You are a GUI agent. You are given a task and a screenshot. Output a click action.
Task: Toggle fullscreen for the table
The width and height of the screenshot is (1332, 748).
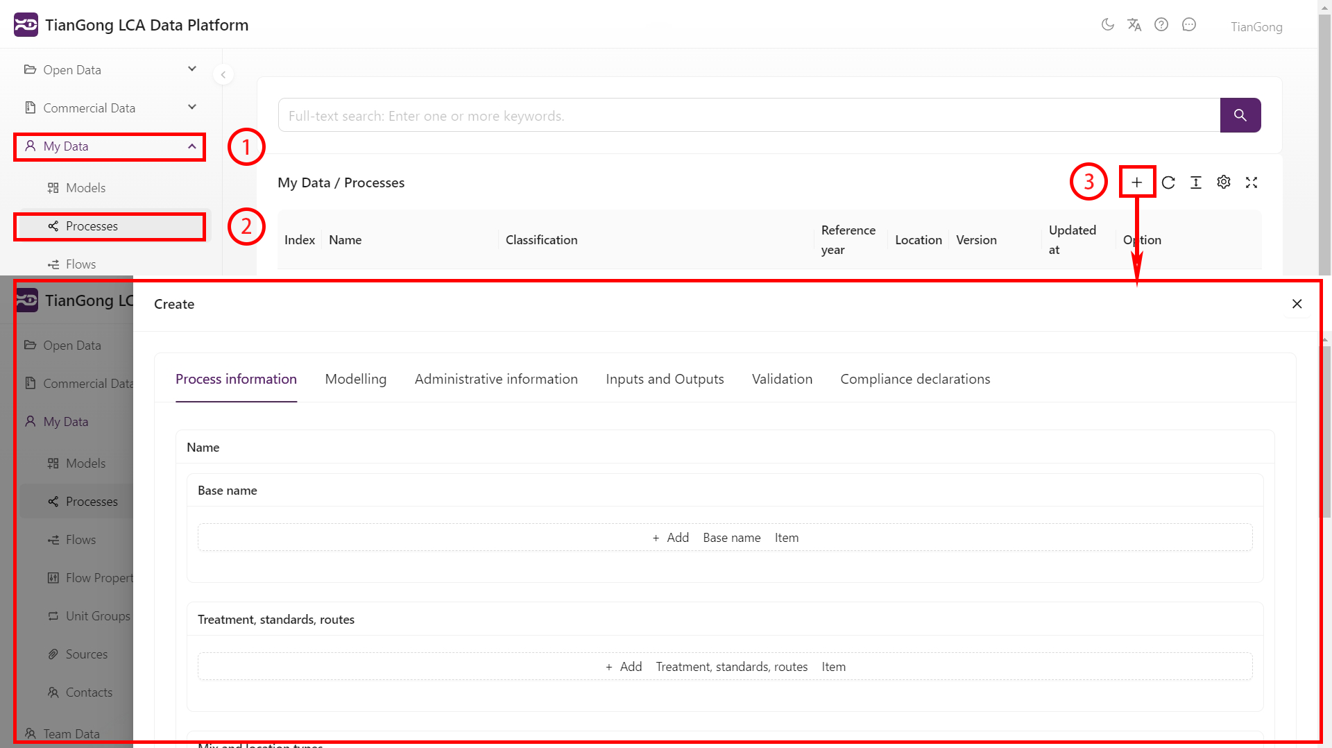coord(1252,182)
